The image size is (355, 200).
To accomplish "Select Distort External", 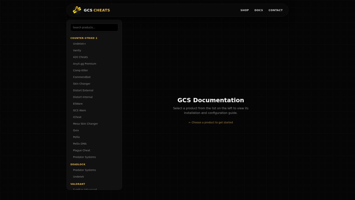I will coord(94,91).
